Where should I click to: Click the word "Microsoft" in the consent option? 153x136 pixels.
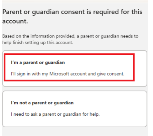click(59, 74)
